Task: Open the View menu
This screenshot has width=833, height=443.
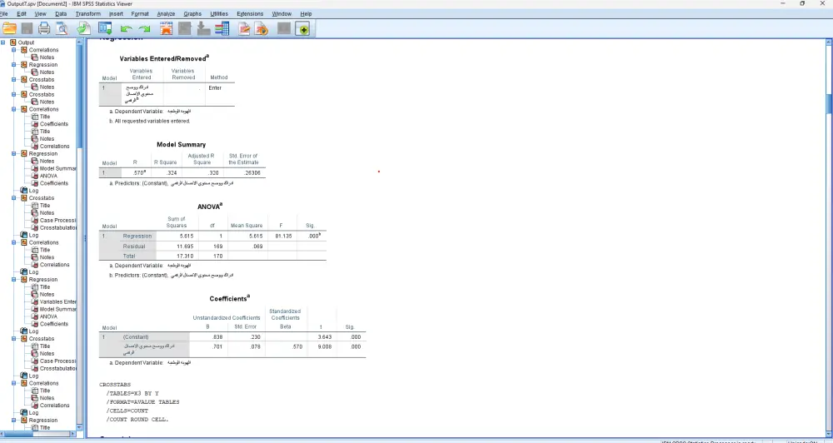Action: point(40,14)
